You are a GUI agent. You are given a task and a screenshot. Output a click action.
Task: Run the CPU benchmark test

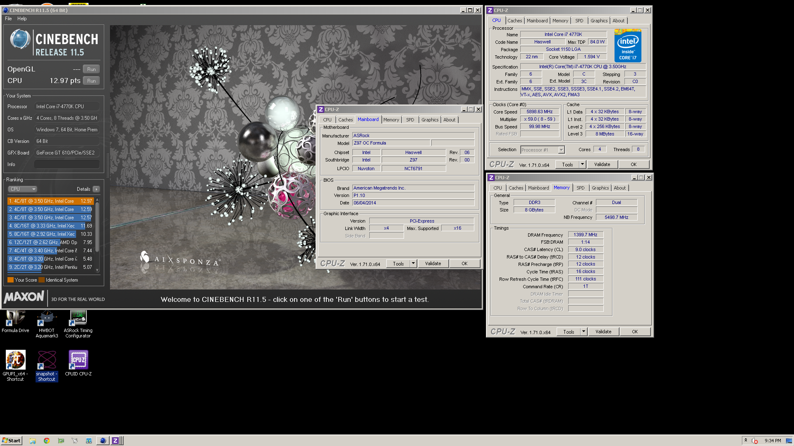91,81
